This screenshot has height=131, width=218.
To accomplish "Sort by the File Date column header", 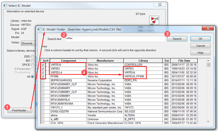I will coord(184,60).
